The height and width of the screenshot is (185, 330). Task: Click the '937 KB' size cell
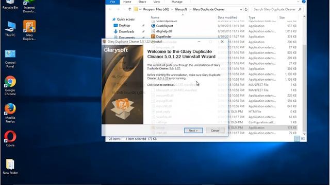coord(292,26)
